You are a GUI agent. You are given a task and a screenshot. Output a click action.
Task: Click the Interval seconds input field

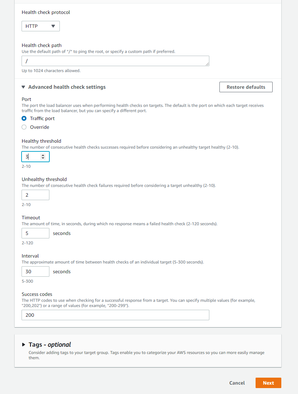pos(35,271)
